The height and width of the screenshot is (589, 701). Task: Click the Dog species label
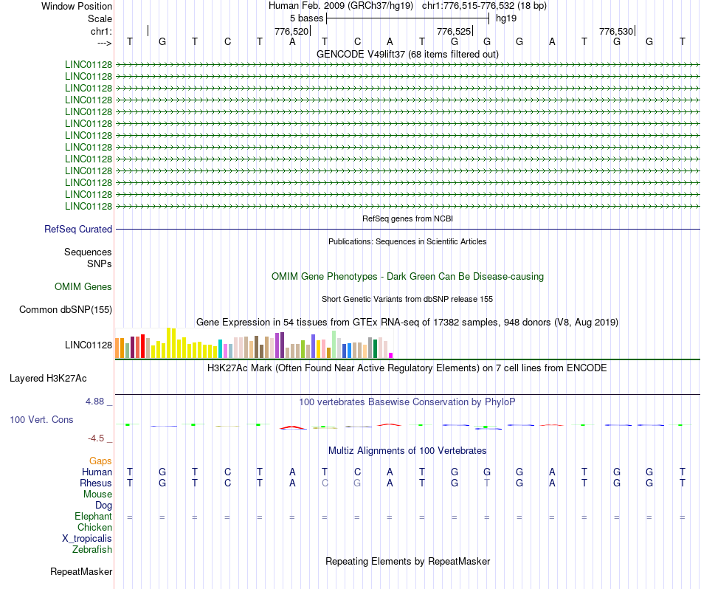(x=103, y=506)
